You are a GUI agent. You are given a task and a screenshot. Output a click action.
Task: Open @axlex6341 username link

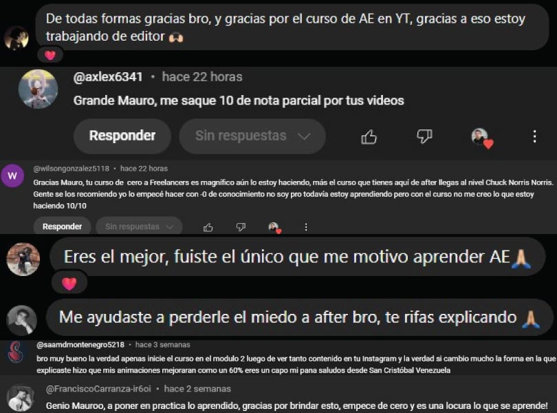(x=108, y=77)
